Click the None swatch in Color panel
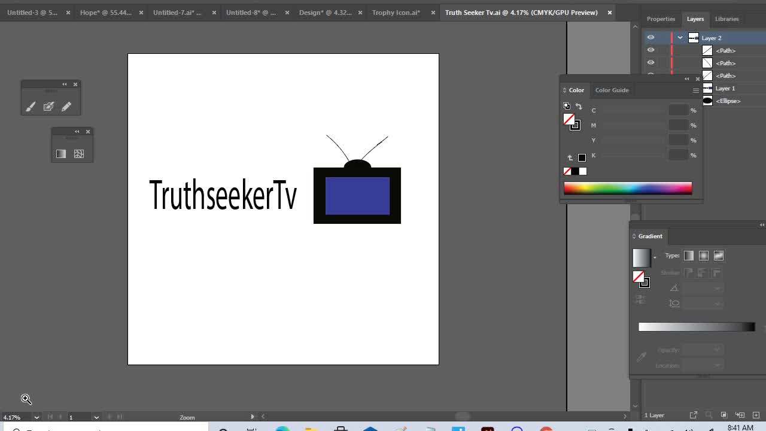 pyautogui.click(x=567, y=171)
